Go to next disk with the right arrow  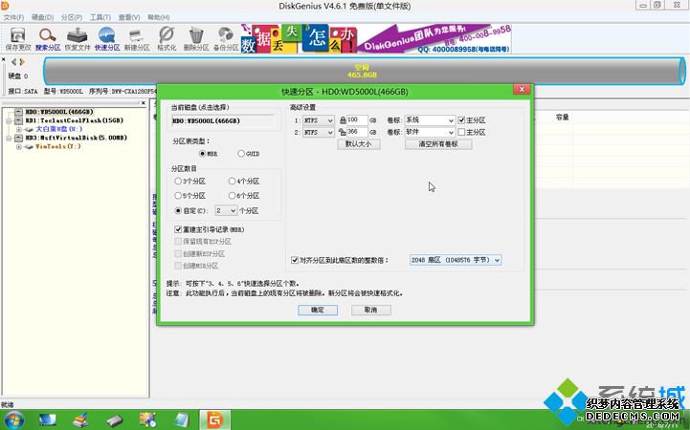coord(22,62)
